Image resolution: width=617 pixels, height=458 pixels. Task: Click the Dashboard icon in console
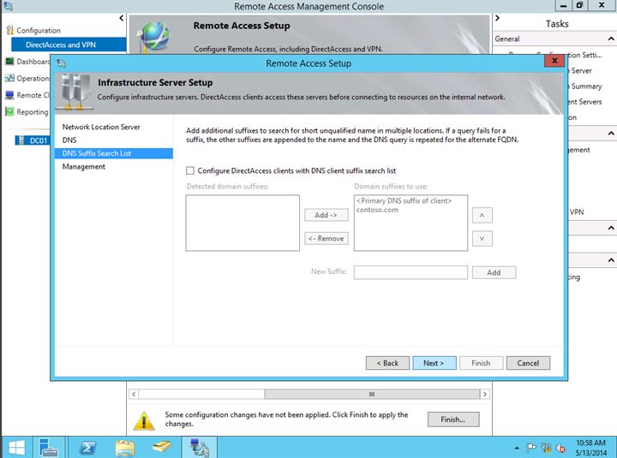click(9, 62)
